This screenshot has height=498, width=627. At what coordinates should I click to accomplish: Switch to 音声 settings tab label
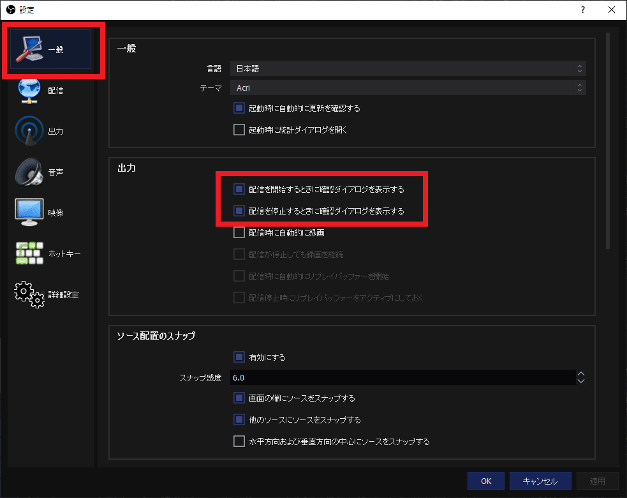click(55, 172)
